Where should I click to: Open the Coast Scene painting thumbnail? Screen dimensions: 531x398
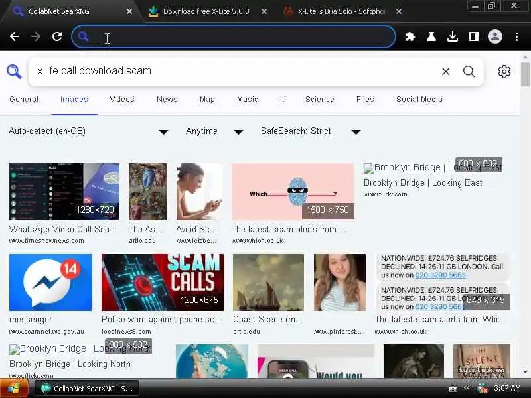[269, 283]
